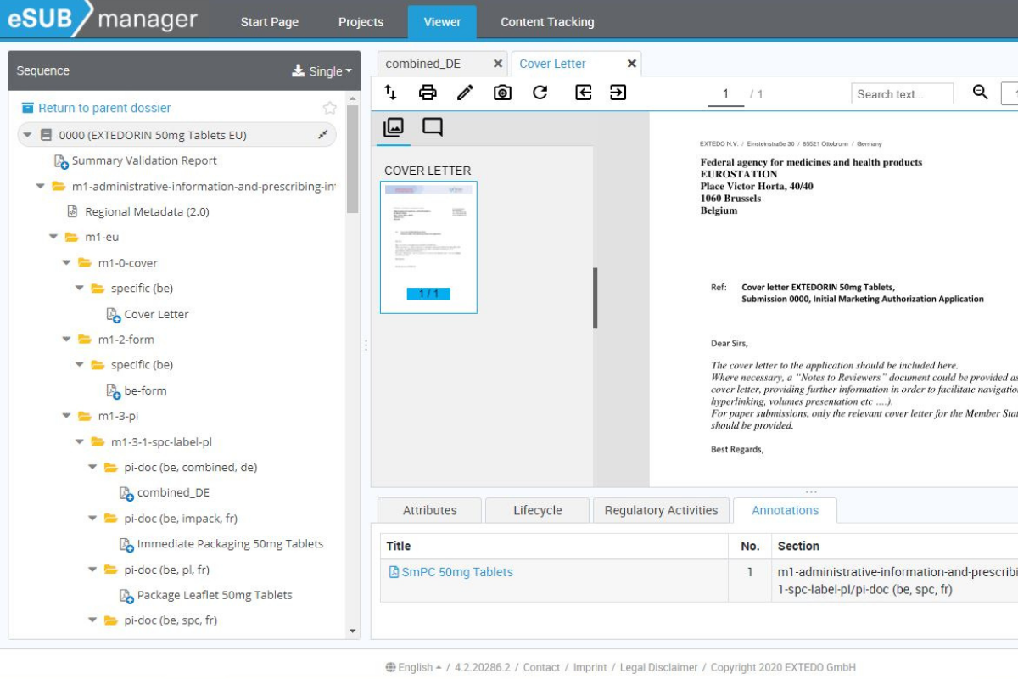The width and height of the screenshot is (1018, 679).
Task: Take snapshot with camera icon
Action: [x=503, y=93]
